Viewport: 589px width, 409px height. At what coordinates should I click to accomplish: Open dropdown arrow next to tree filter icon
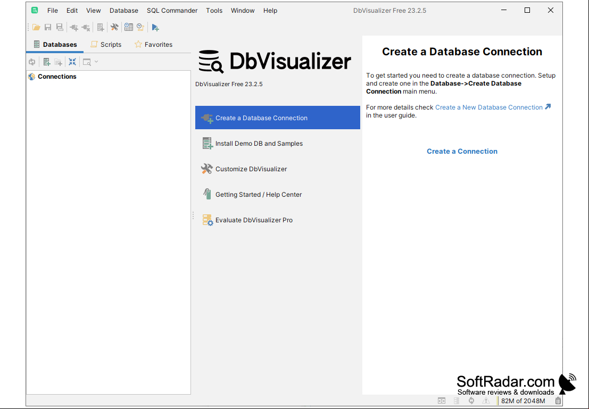click(x=96, y=62)
